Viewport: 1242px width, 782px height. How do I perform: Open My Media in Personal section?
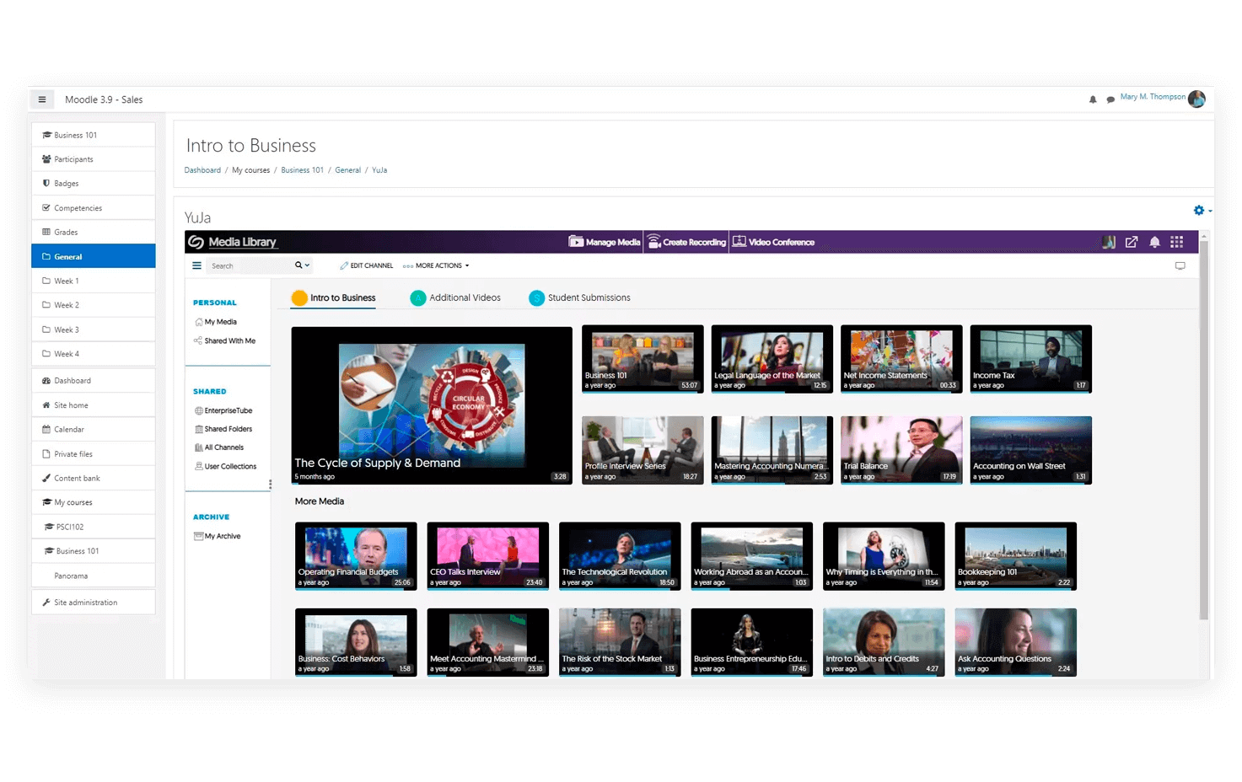[x=216, y=322]
